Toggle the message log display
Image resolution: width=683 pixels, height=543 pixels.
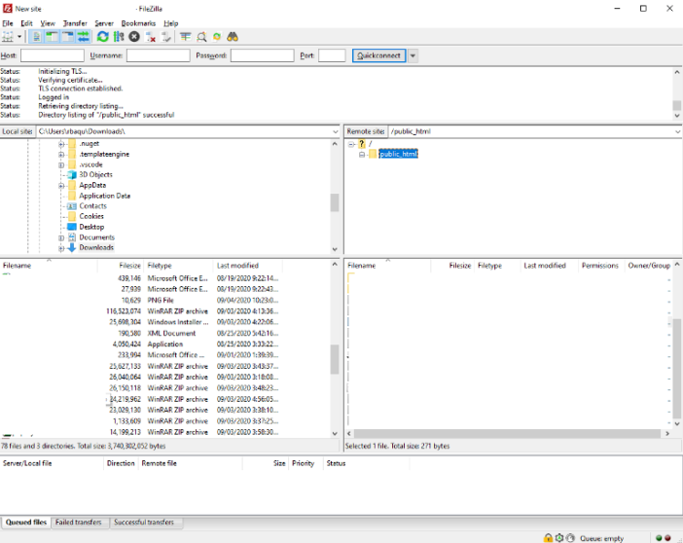37,37
